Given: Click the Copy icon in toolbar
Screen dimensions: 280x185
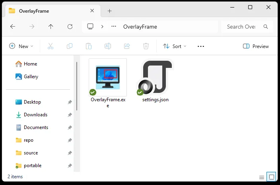Looking at the screenshot, I should (x=70, y=46).
